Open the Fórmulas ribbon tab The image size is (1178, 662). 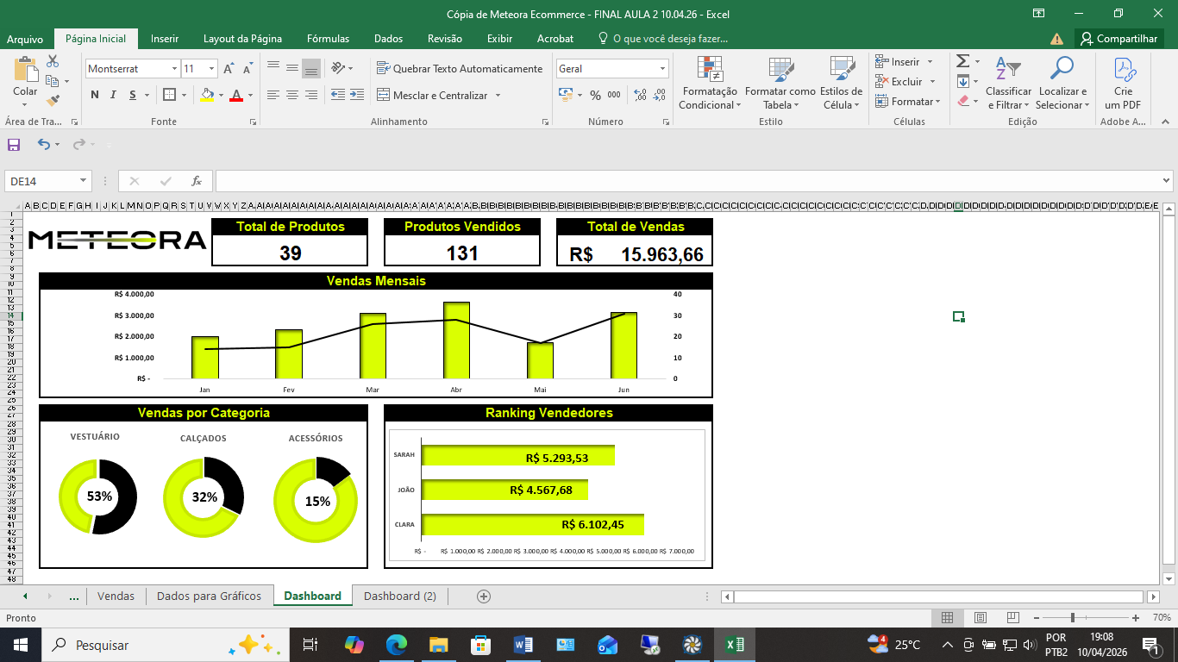(x=328, y=39)
